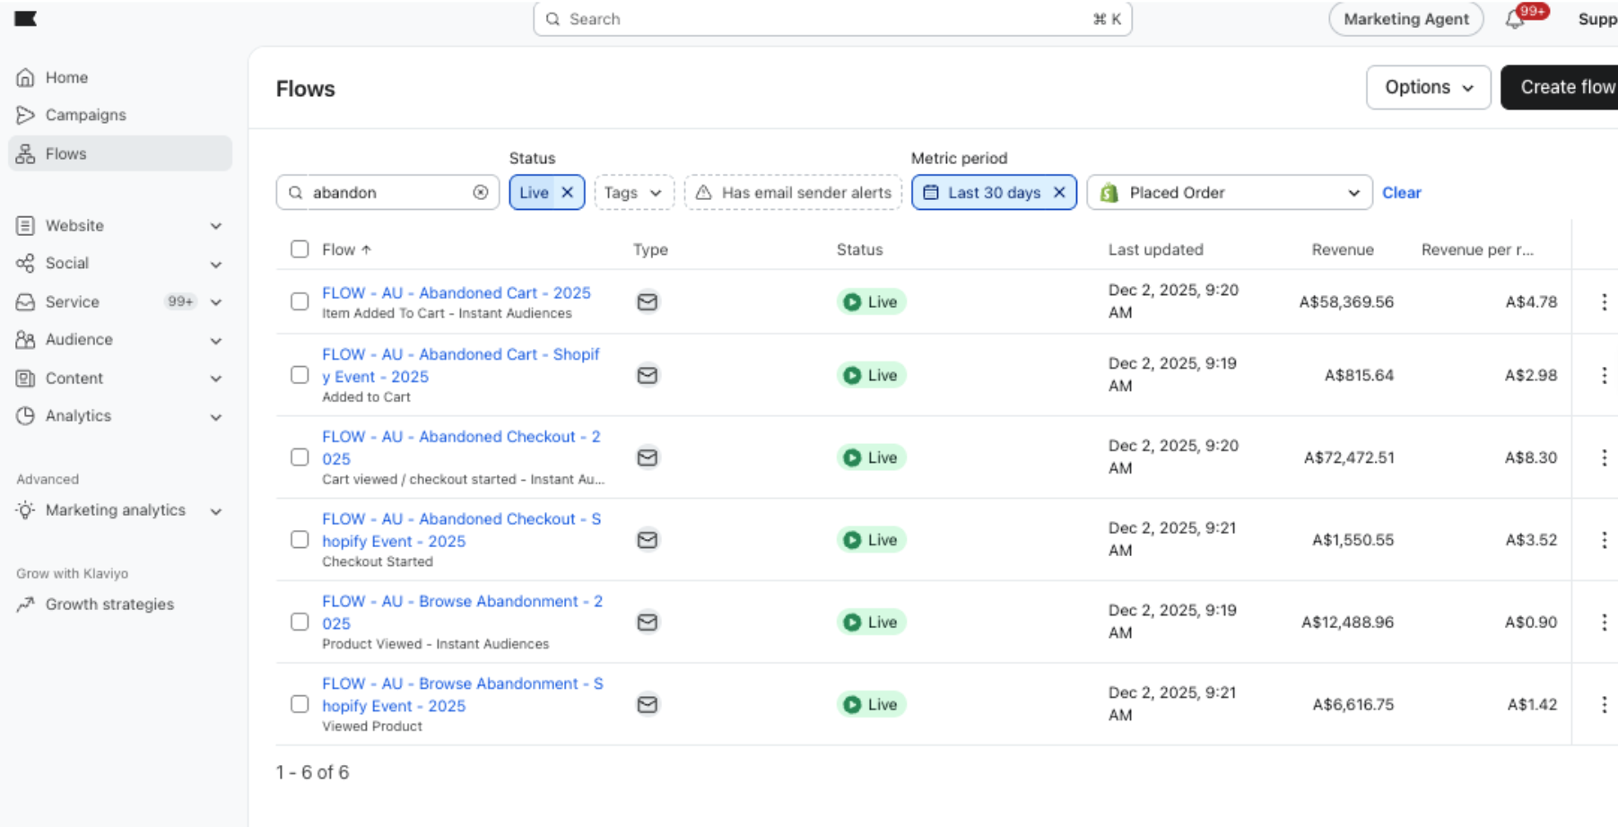Click the Live badge in Browse Abandonment - 2025 row
Viewport: 1618px width, 827px height.
(x=871, y=622)
